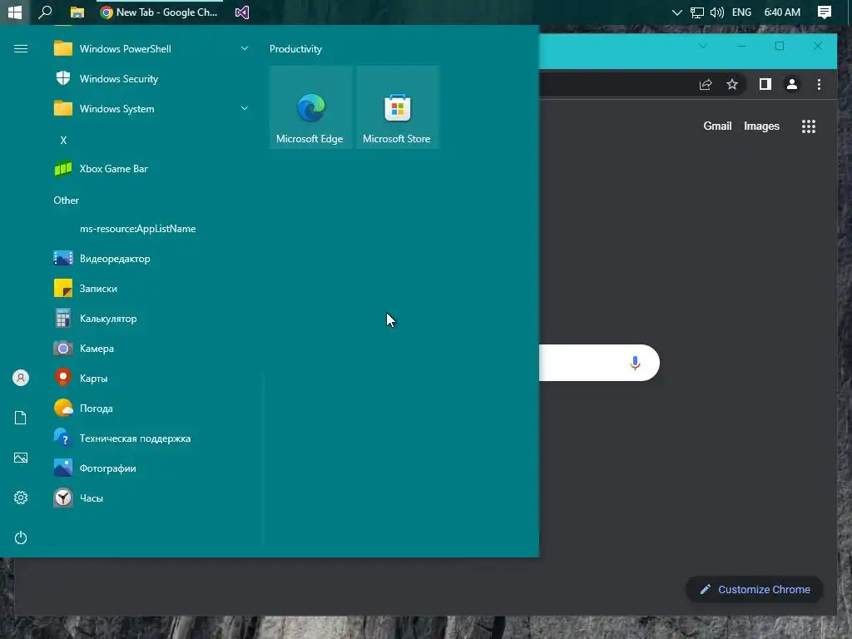852x639 pixels.
Task: Open the Chrome three-dot menu
Action: tap(819, 84)
